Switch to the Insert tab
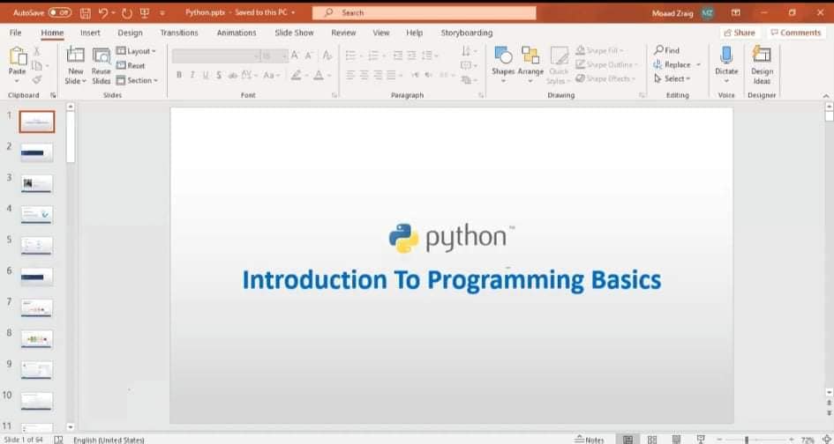Image resolution: width=834 pixels, height=444 pixels. (90, 33)
